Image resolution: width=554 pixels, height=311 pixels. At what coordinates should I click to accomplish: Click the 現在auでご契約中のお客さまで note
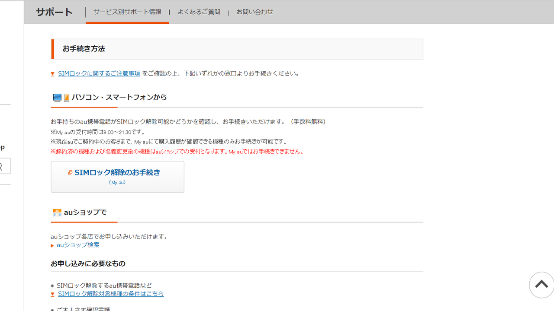pos(169,142)
